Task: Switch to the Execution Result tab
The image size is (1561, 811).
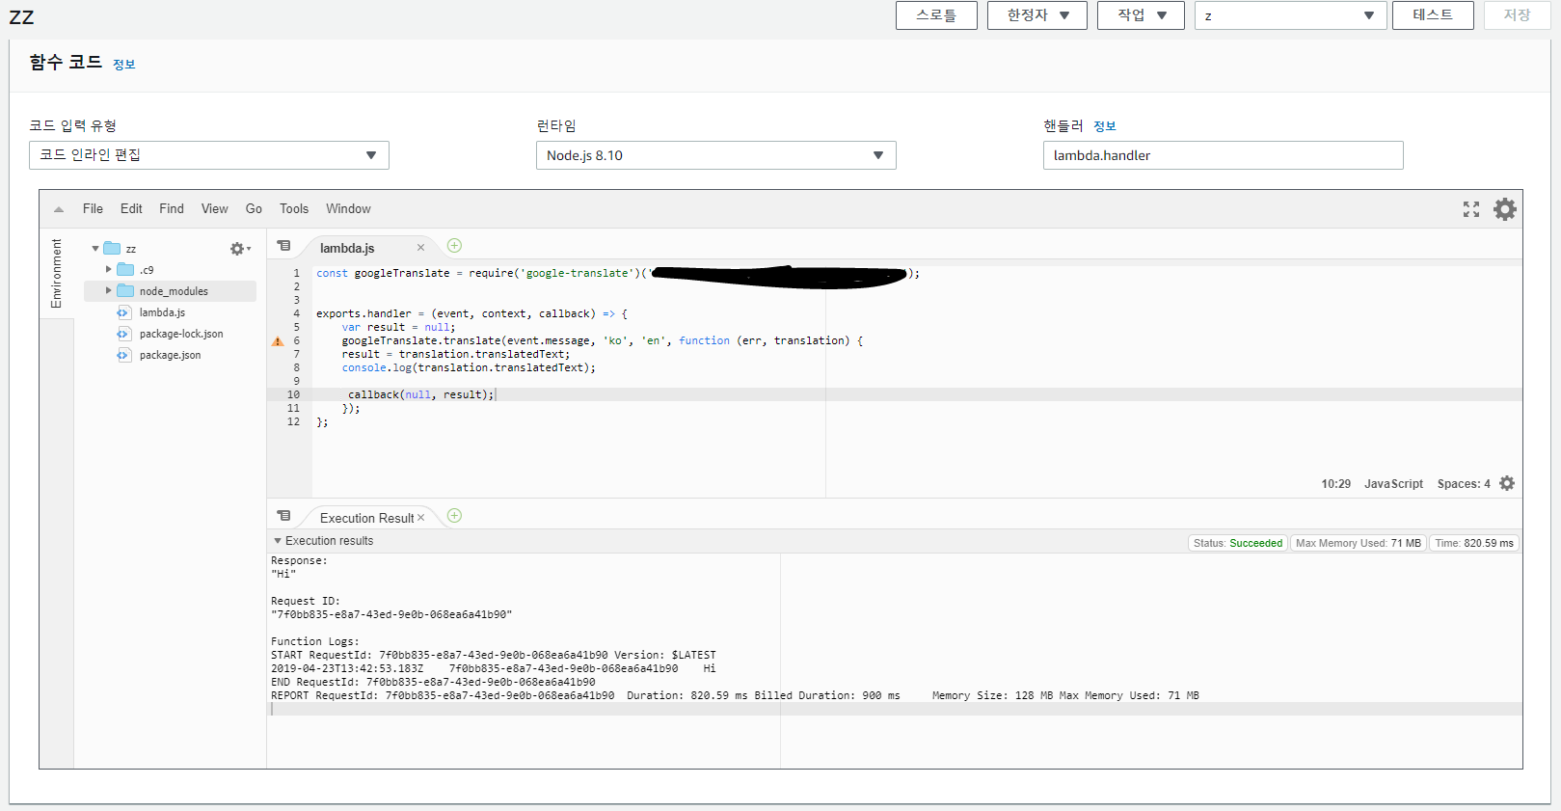Action: click(366, 518)
